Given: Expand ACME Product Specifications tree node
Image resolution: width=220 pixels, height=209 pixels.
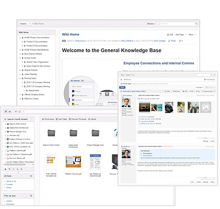Looking at the screenshot, I should (20, 50).
